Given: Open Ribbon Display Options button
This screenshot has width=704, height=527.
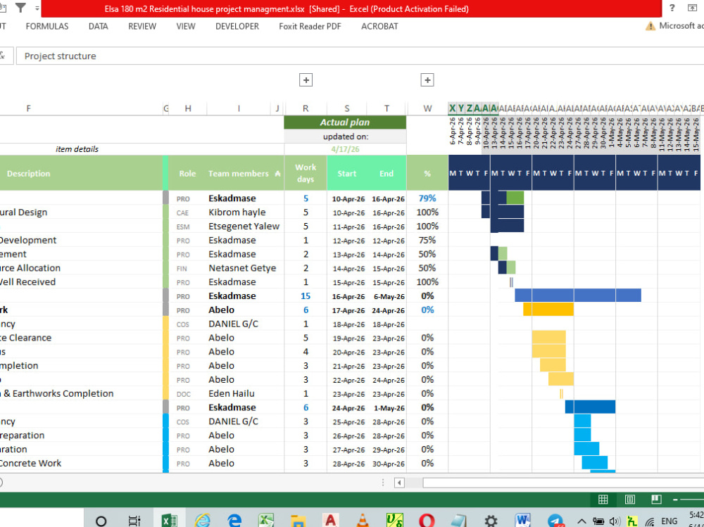Looking at the screenshot, I should pos(692,8).
